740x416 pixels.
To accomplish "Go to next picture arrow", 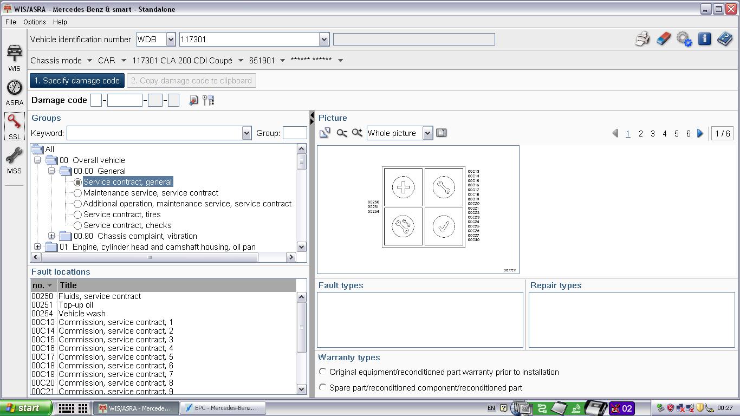I will (x=700, y=133).
